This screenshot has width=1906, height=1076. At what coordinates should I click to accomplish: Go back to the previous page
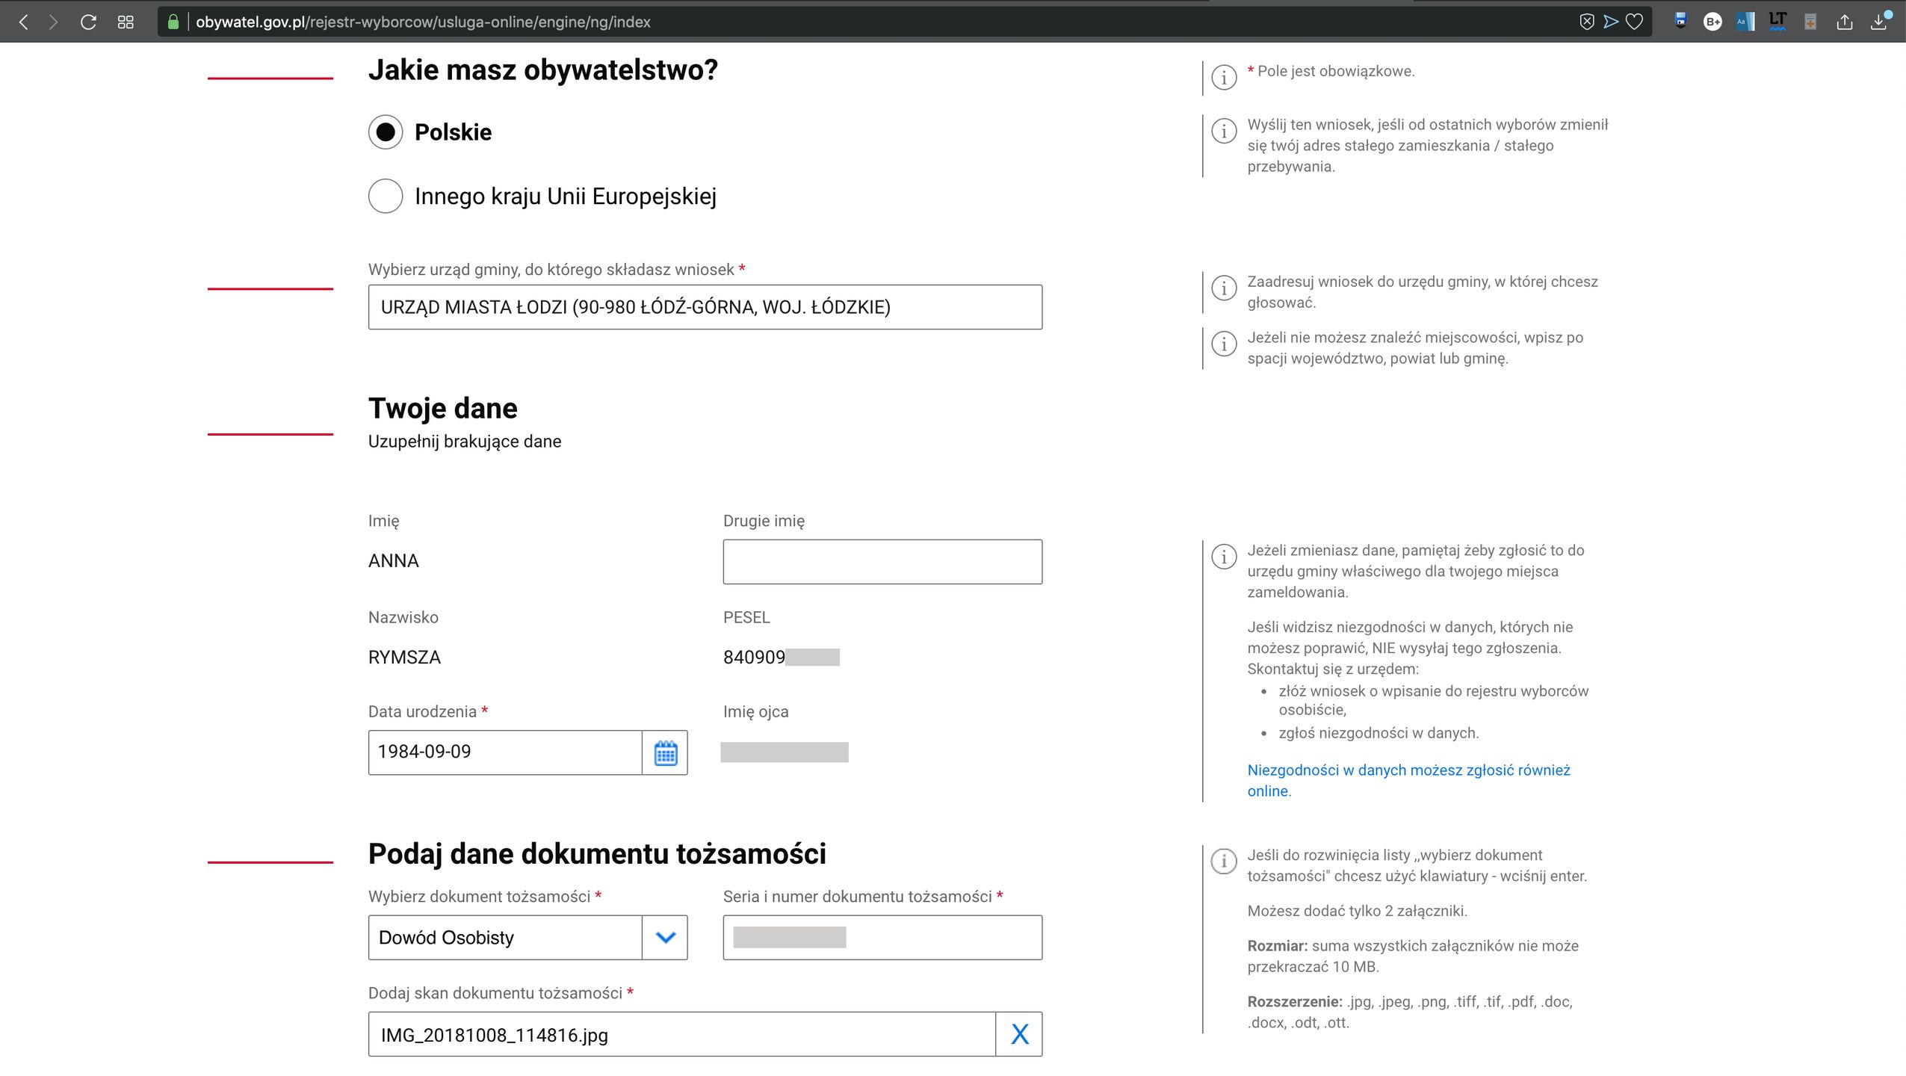24,22
